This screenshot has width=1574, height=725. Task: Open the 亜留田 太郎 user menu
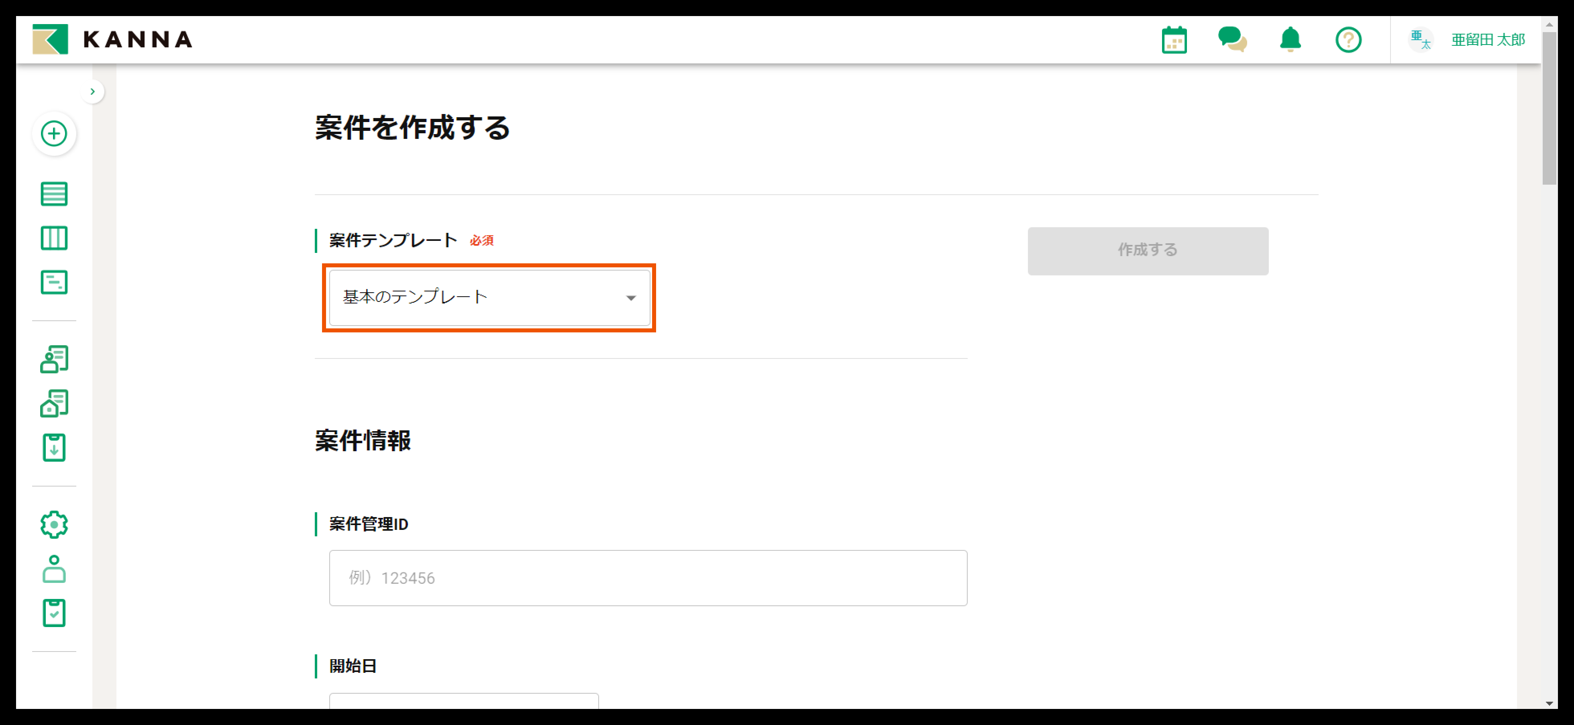[1487, 40]
